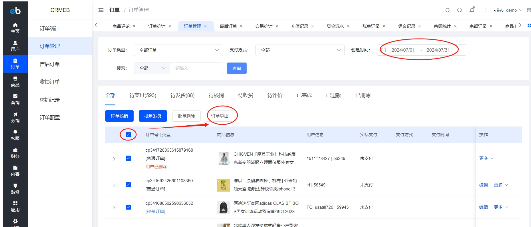Click the 订单核销 button
531x227 pixels.
click(119, 116)
